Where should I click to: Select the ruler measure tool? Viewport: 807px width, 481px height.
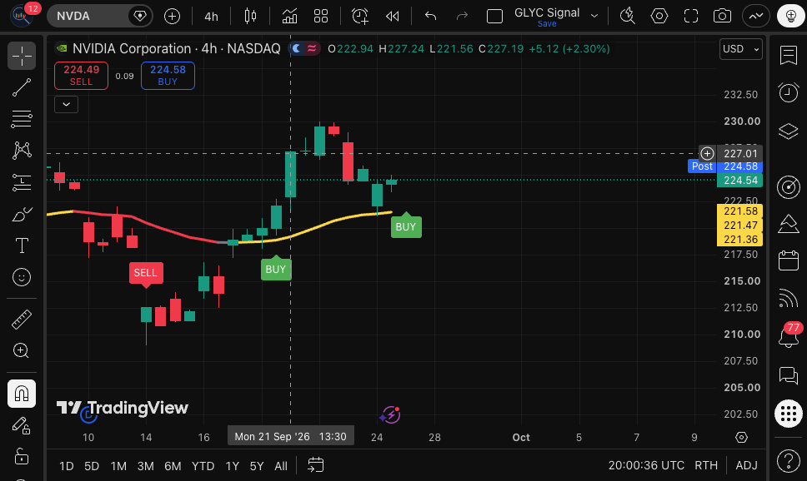[22, 320]
